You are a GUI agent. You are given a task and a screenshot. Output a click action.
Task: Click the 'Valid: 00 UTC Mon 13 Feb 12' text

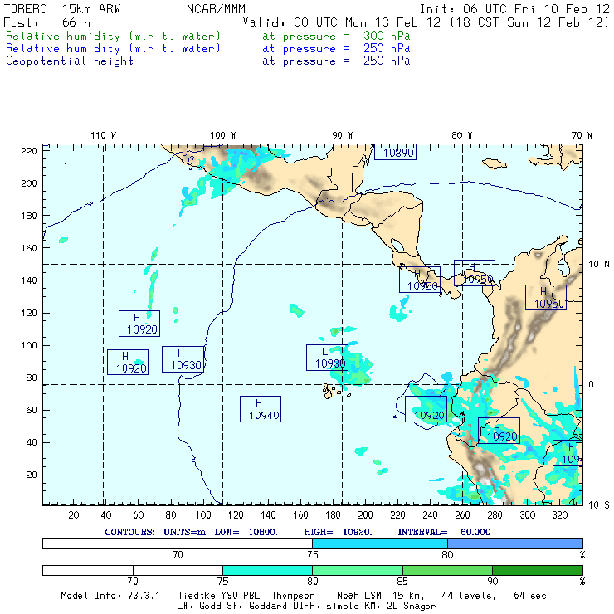[x=342, y=22]
